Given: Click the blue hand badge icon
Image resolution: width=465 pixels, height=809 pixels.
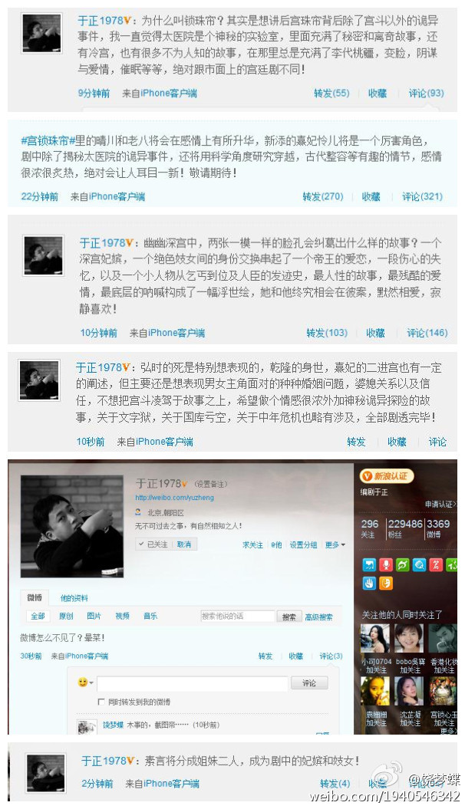Looking at the screenshot, I should click(369, 583).
